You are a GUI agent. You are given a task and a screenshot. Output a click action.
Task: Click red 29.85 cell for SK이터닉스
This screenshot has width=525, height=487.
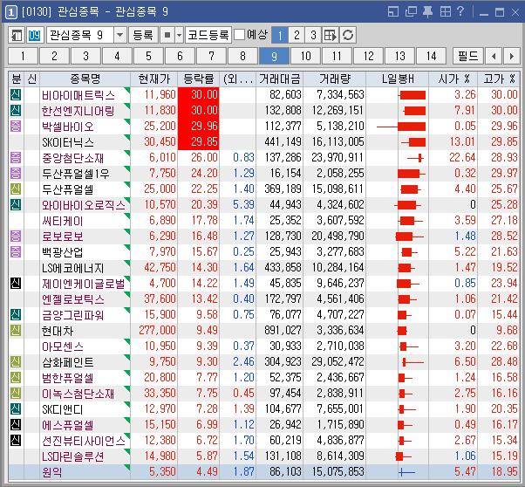coord(199,142)
